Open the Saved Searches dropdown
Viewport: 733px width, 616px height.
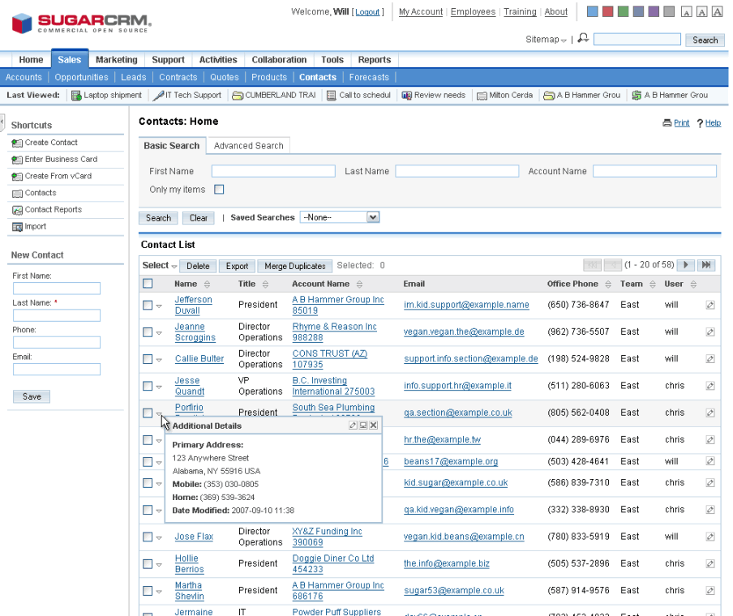pos(372,217)
